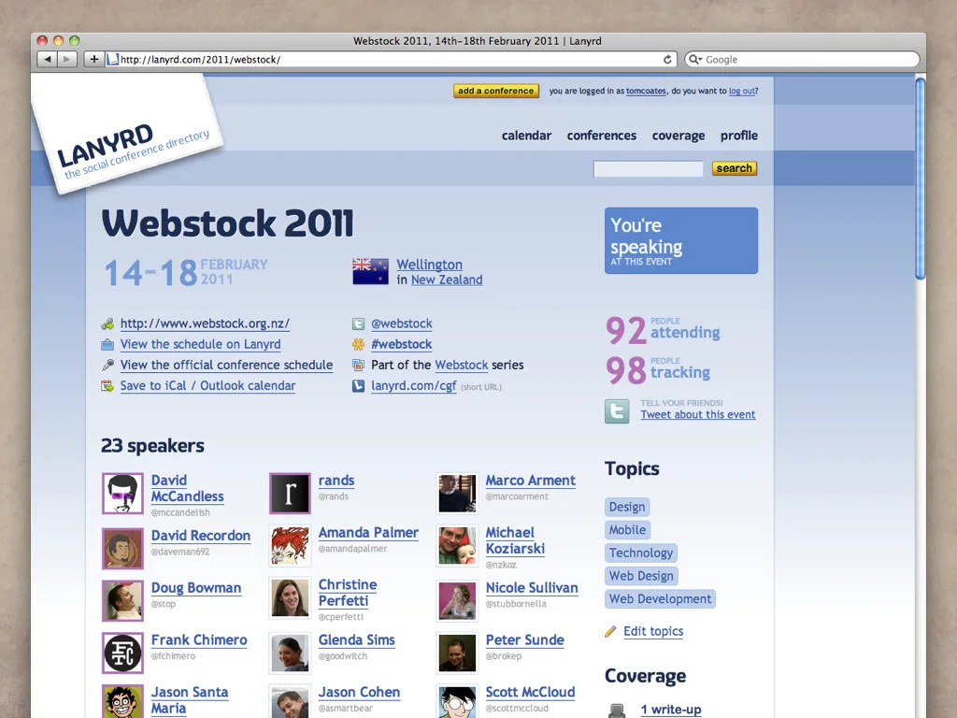Open Marco Arment's avatar photo
This screenshot has width=957, height=718.
457,494
